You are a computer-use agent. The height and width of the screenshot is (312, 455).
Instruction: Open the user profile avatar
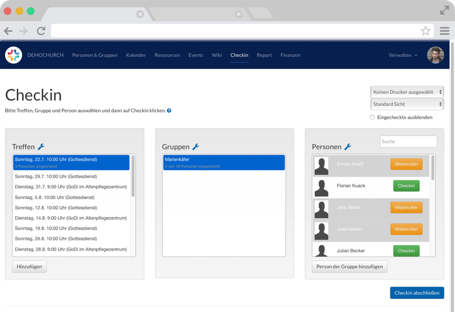(x=435, y=55)
